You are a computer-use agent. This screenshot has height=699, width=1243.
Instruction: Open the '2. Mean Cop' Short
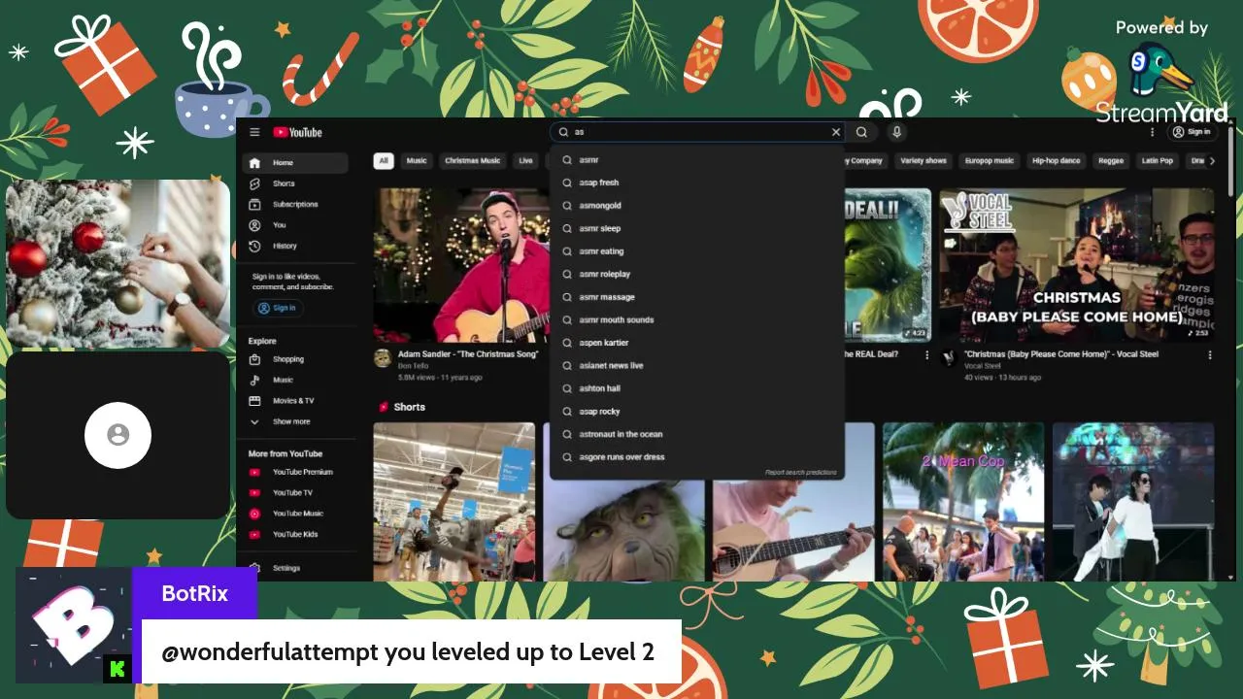pyautogui.click(x=963, y=502)
